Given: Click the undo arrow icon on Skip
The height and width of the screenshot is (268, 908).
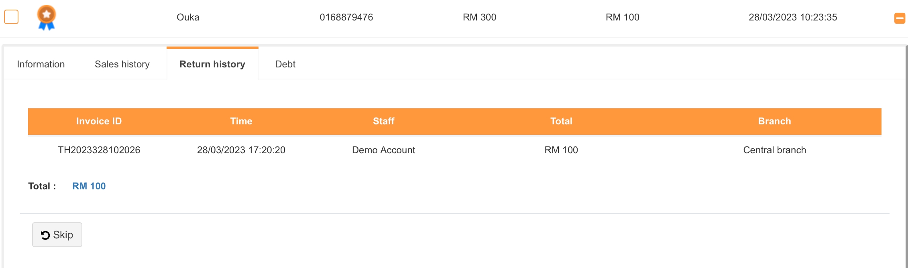Looking at the screenshot, I should click(45, 235).
